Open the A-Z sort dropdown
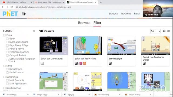The image size is (173, 97). point(155,31)
